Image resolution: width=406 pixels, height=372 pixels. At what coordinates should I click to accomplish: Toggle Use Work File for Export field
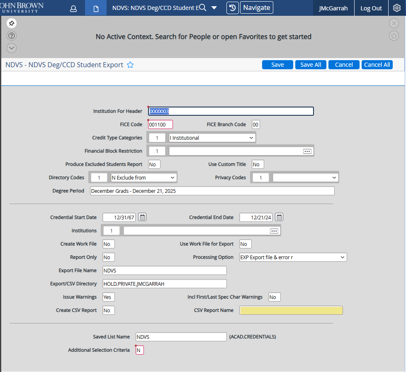(245, 244)
